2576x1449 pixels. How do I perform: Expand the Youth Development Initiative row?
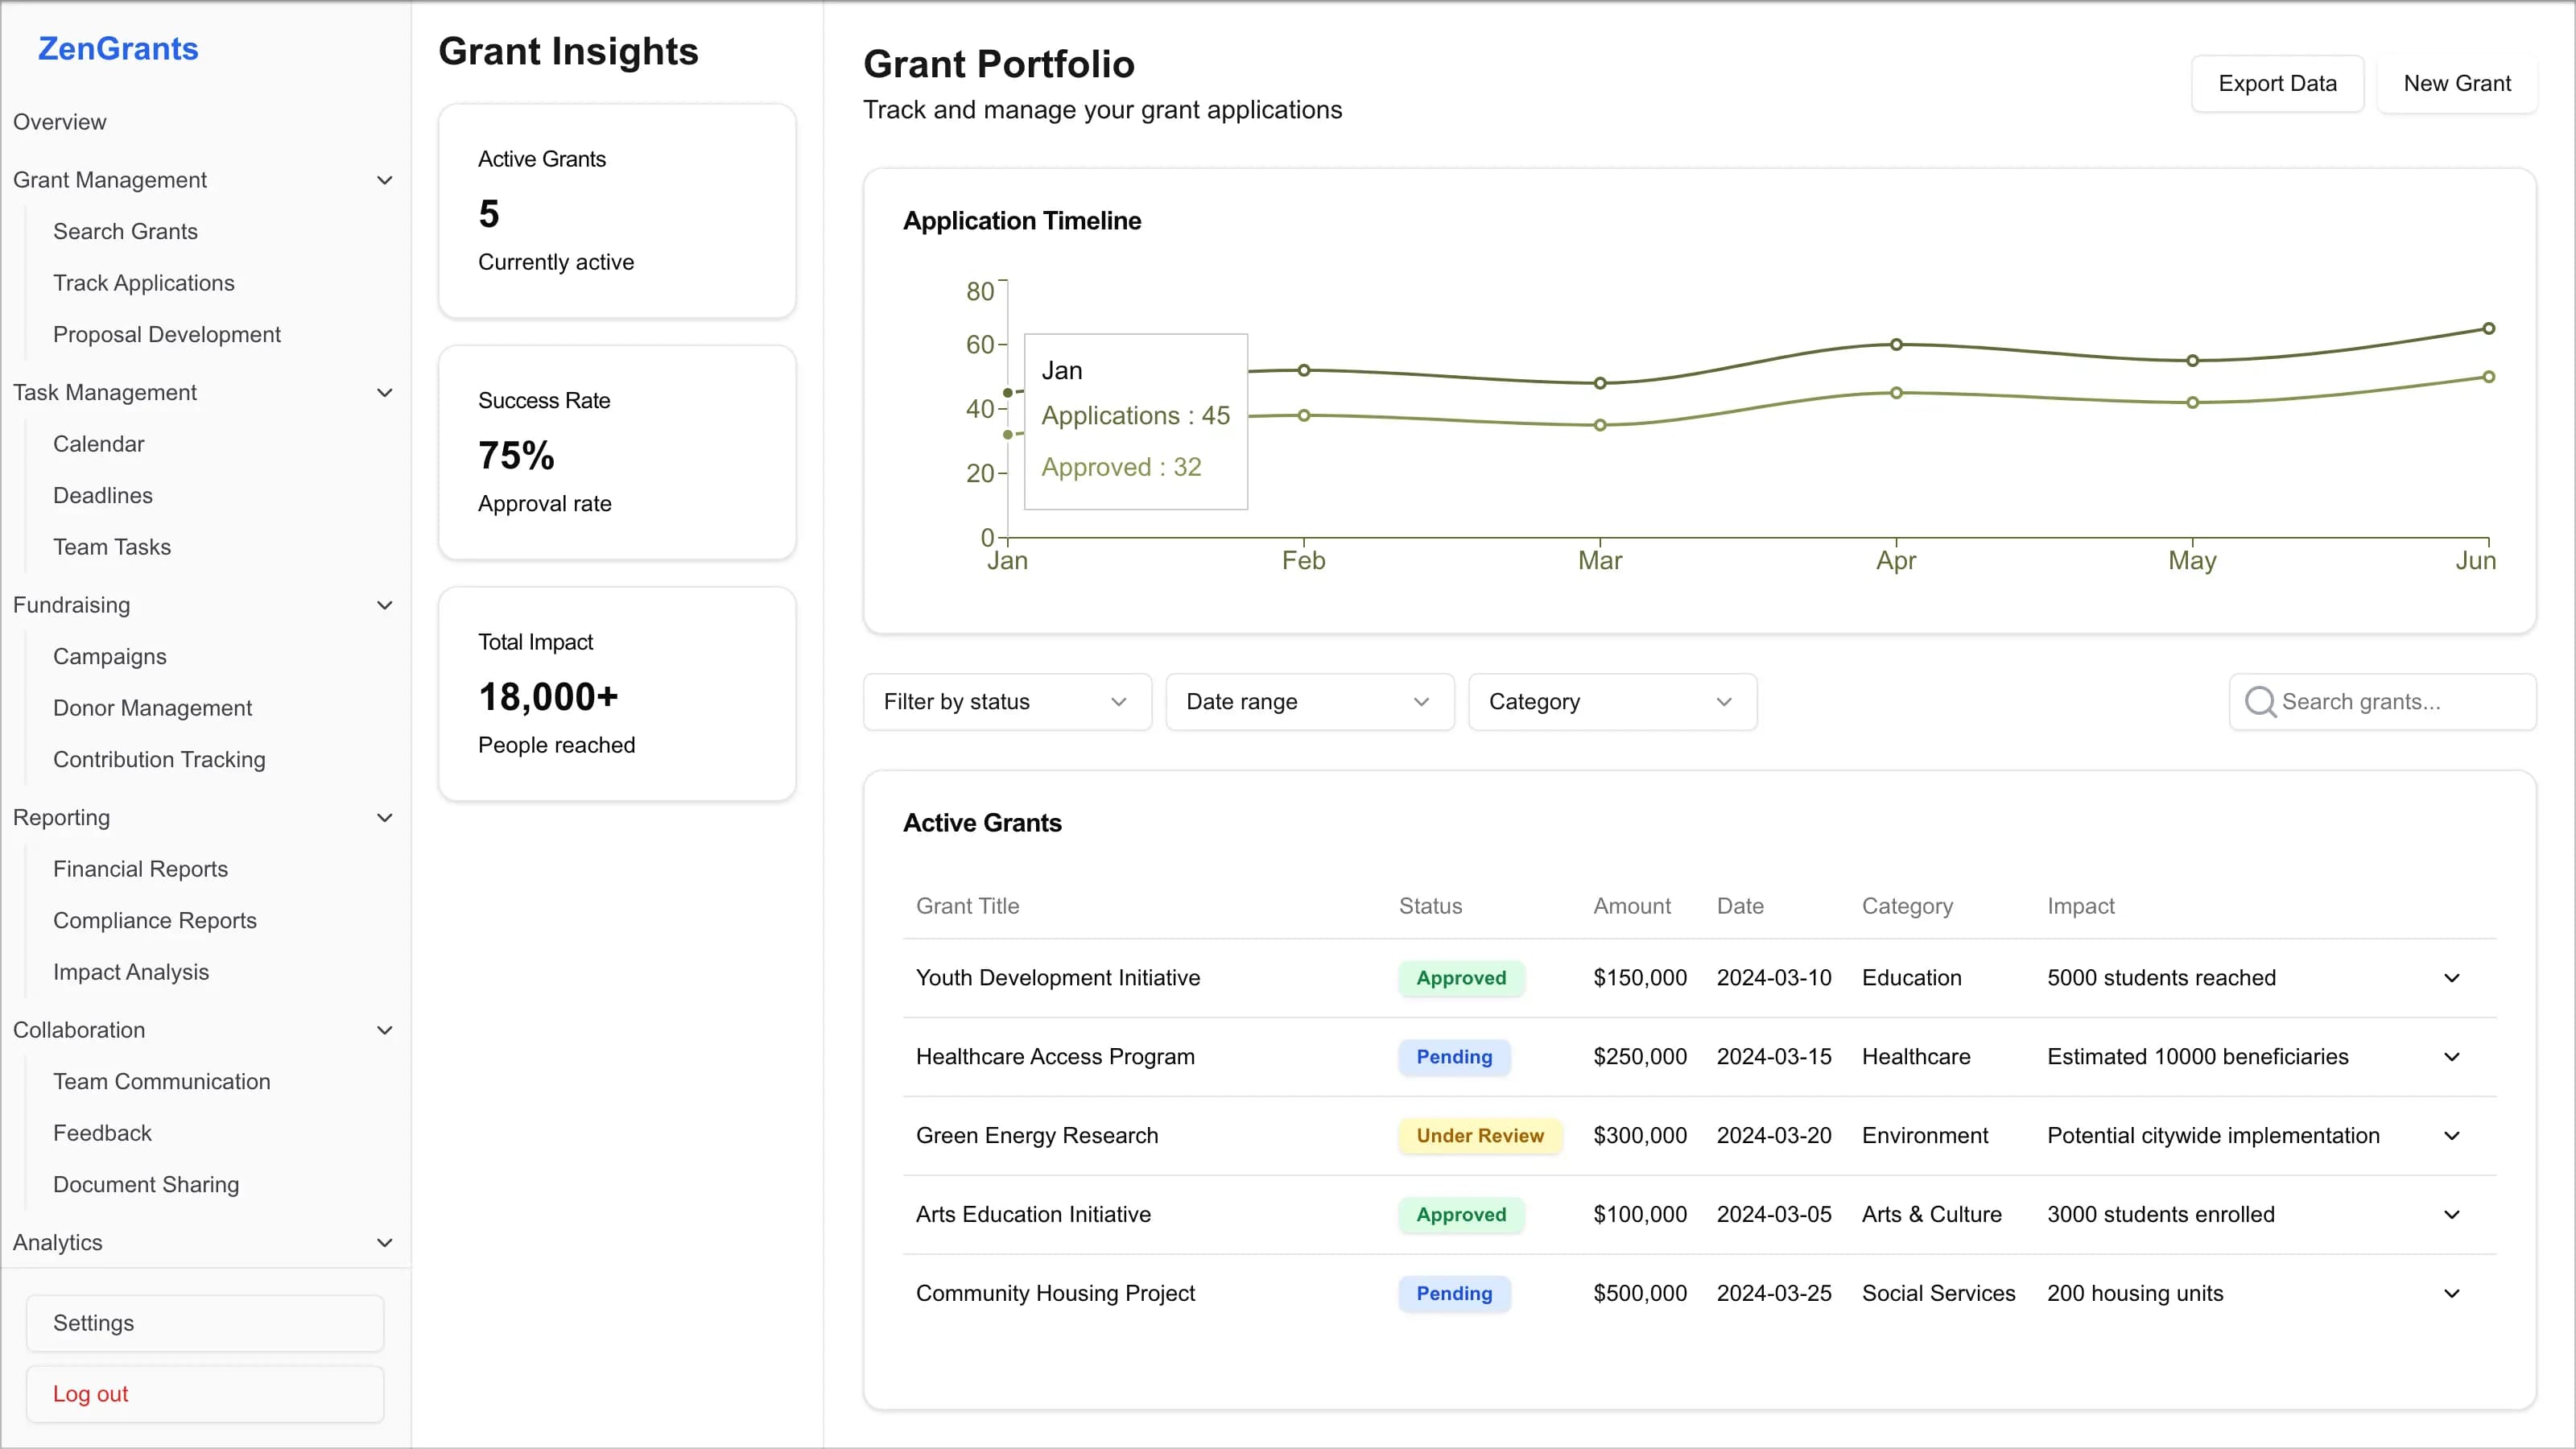tap(2451, 978)
